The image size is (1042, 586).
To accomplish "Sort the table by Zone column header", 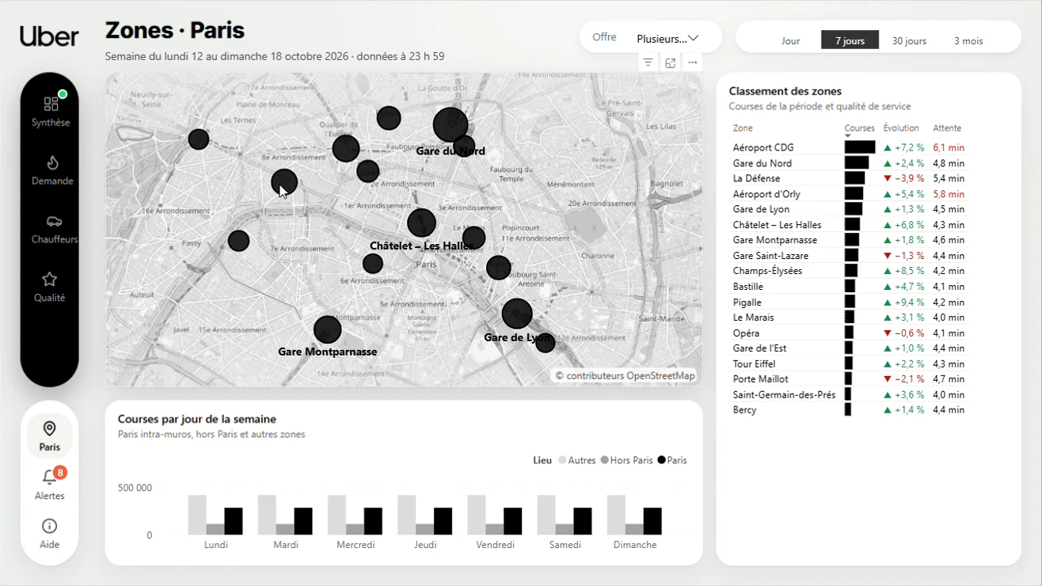I will pos(743,128).
